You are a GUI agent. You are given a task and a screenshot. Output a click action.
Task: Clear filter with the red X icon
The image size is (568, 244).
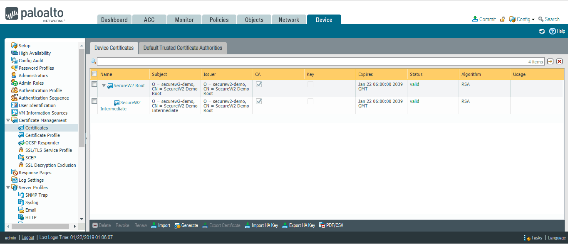point(559,61)
